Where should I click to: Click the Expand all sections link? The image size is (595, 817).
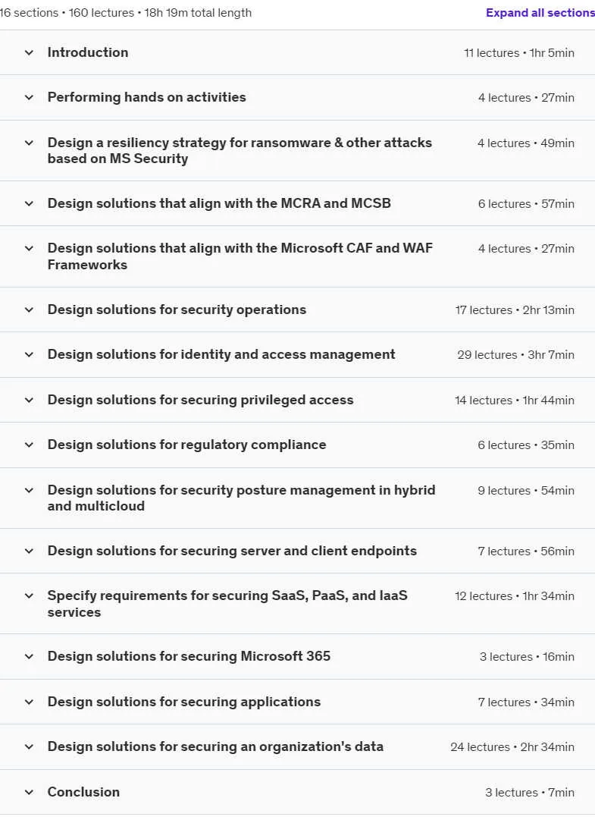point(540,13)
